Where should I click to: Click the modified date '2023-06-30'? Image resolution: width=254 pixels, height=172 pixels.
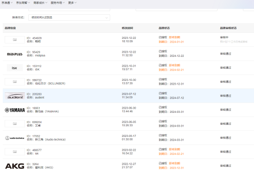[129, 108]
